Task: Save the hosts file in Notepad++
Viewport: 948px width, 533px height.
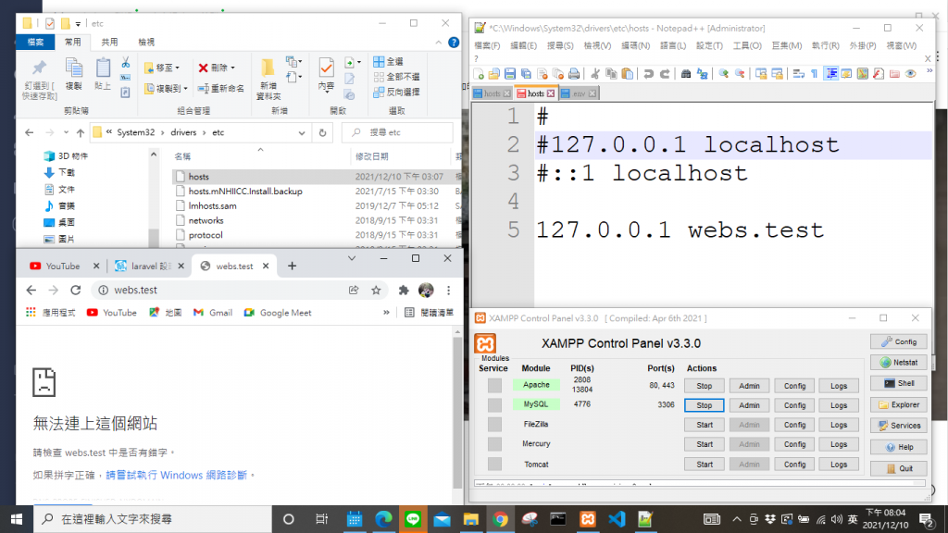Action: (510, 74)
